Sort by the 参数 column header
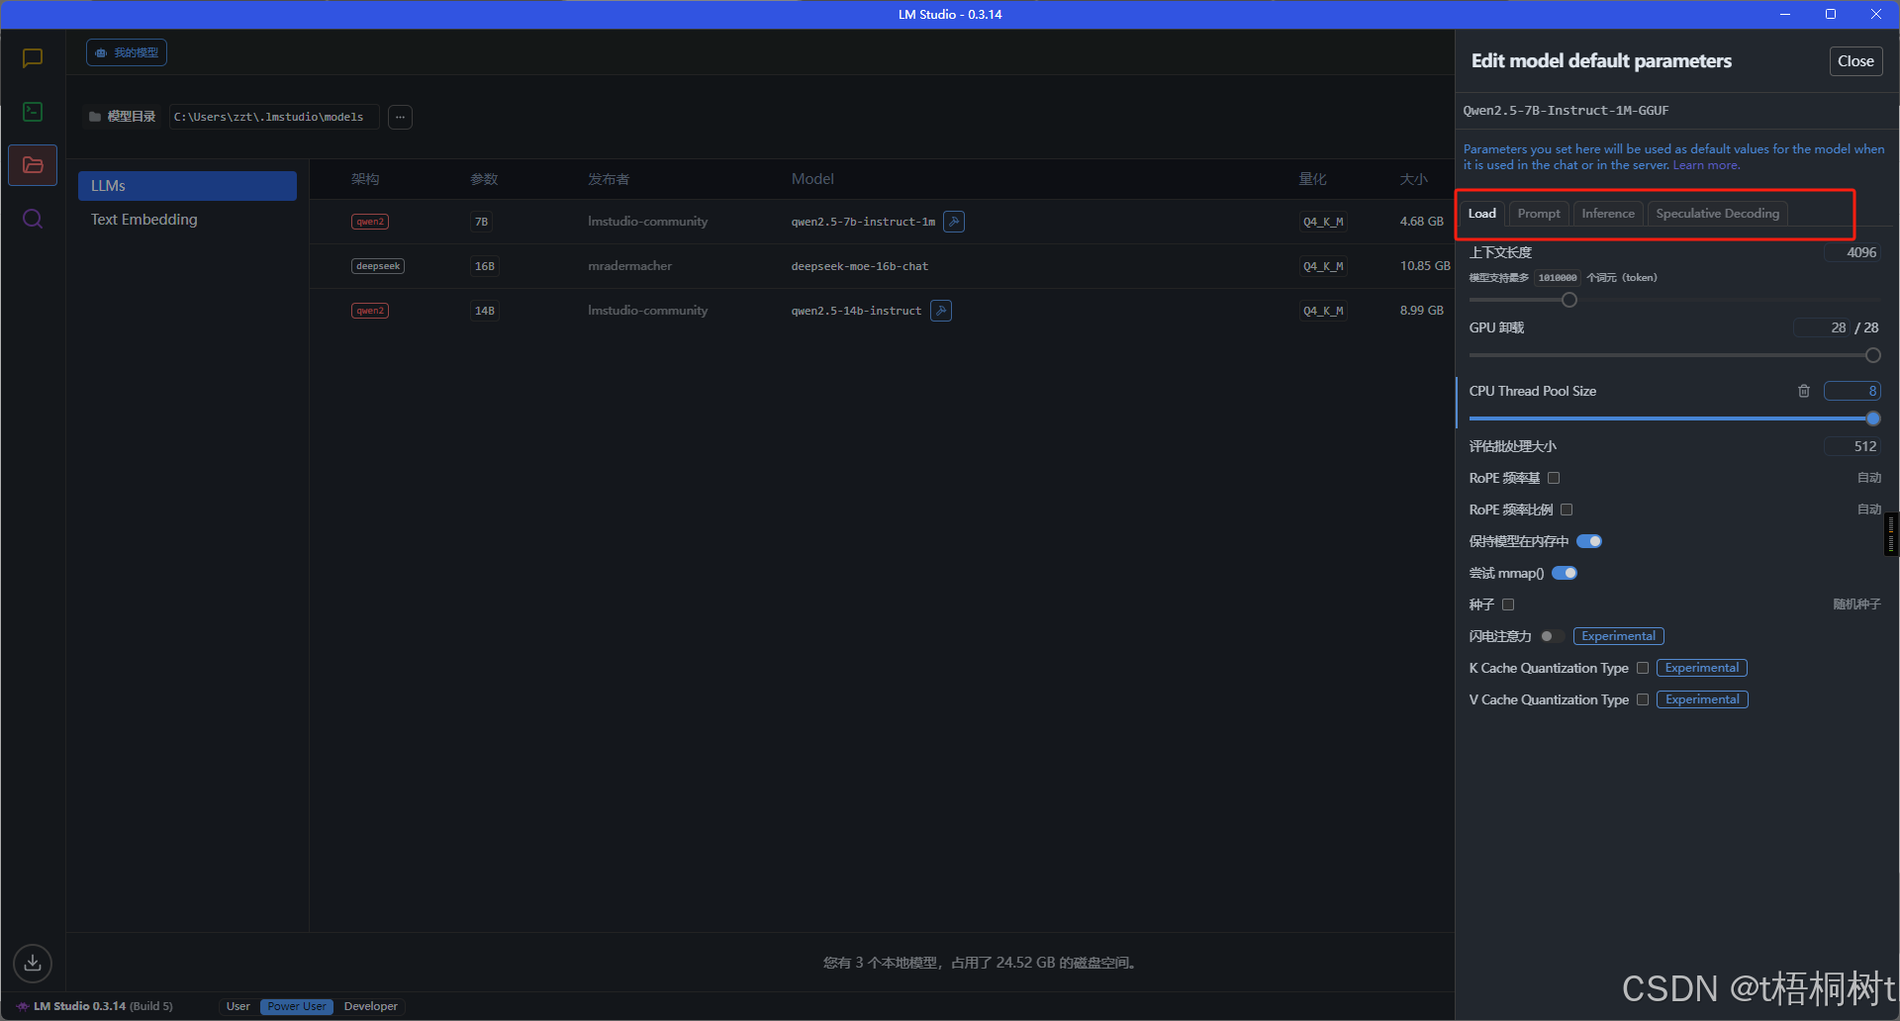 click(x=484, y=179)
